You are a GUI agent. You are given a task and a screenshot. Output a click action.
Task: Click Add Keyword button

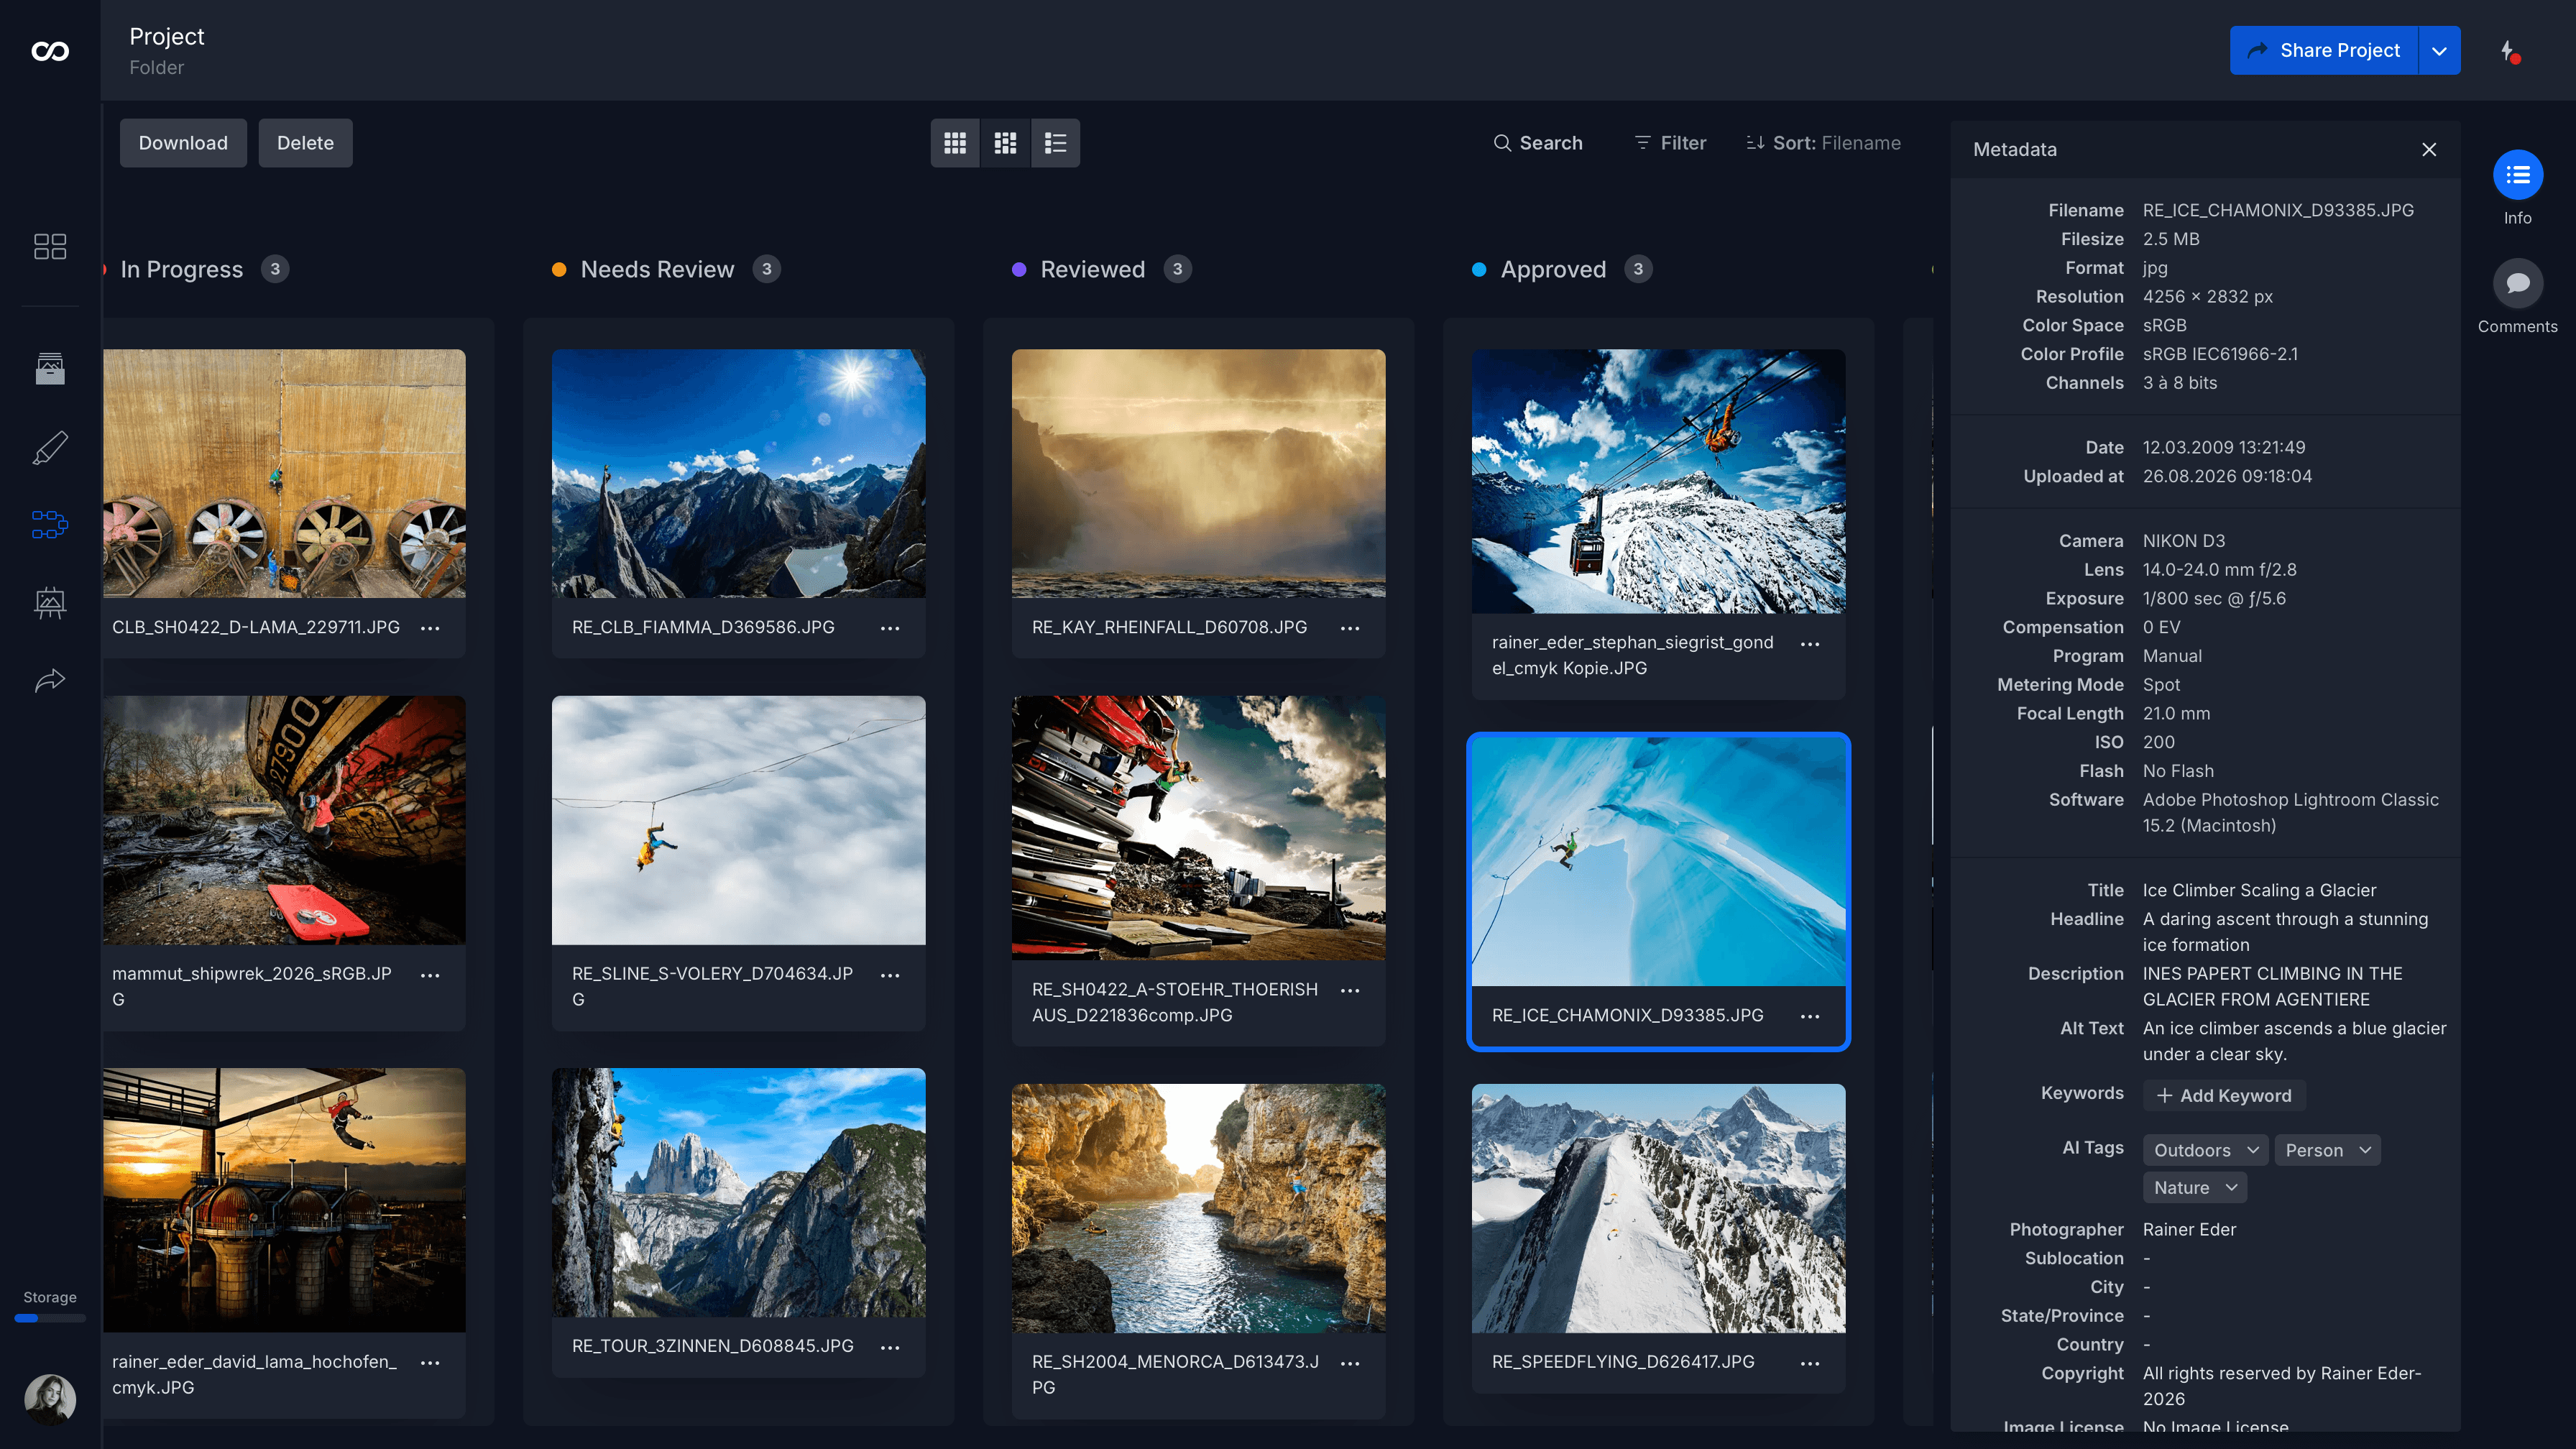tap(2224, 1095)
